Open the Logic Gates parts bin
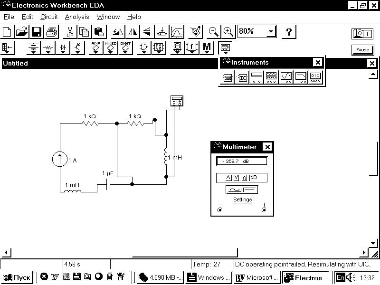This screenshot has height=285, width=380. tap(144, 47)
